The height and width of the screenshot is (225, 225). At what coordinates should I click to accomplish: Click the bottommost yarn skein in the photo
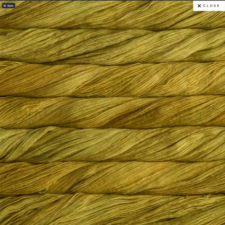113,209
